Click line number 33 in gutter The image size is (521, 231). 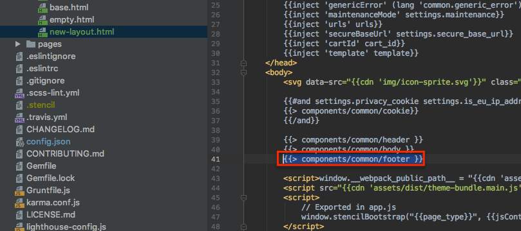(215, 82)
